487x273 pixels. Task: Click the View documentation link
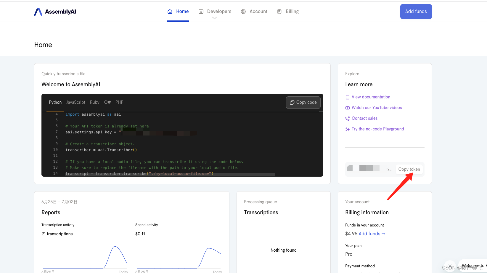[371, 97]
